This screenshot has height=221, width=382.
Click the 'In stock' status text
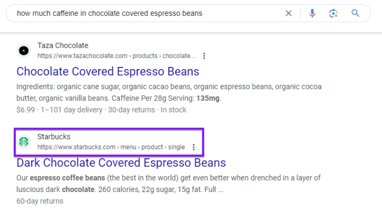(173, 110)
